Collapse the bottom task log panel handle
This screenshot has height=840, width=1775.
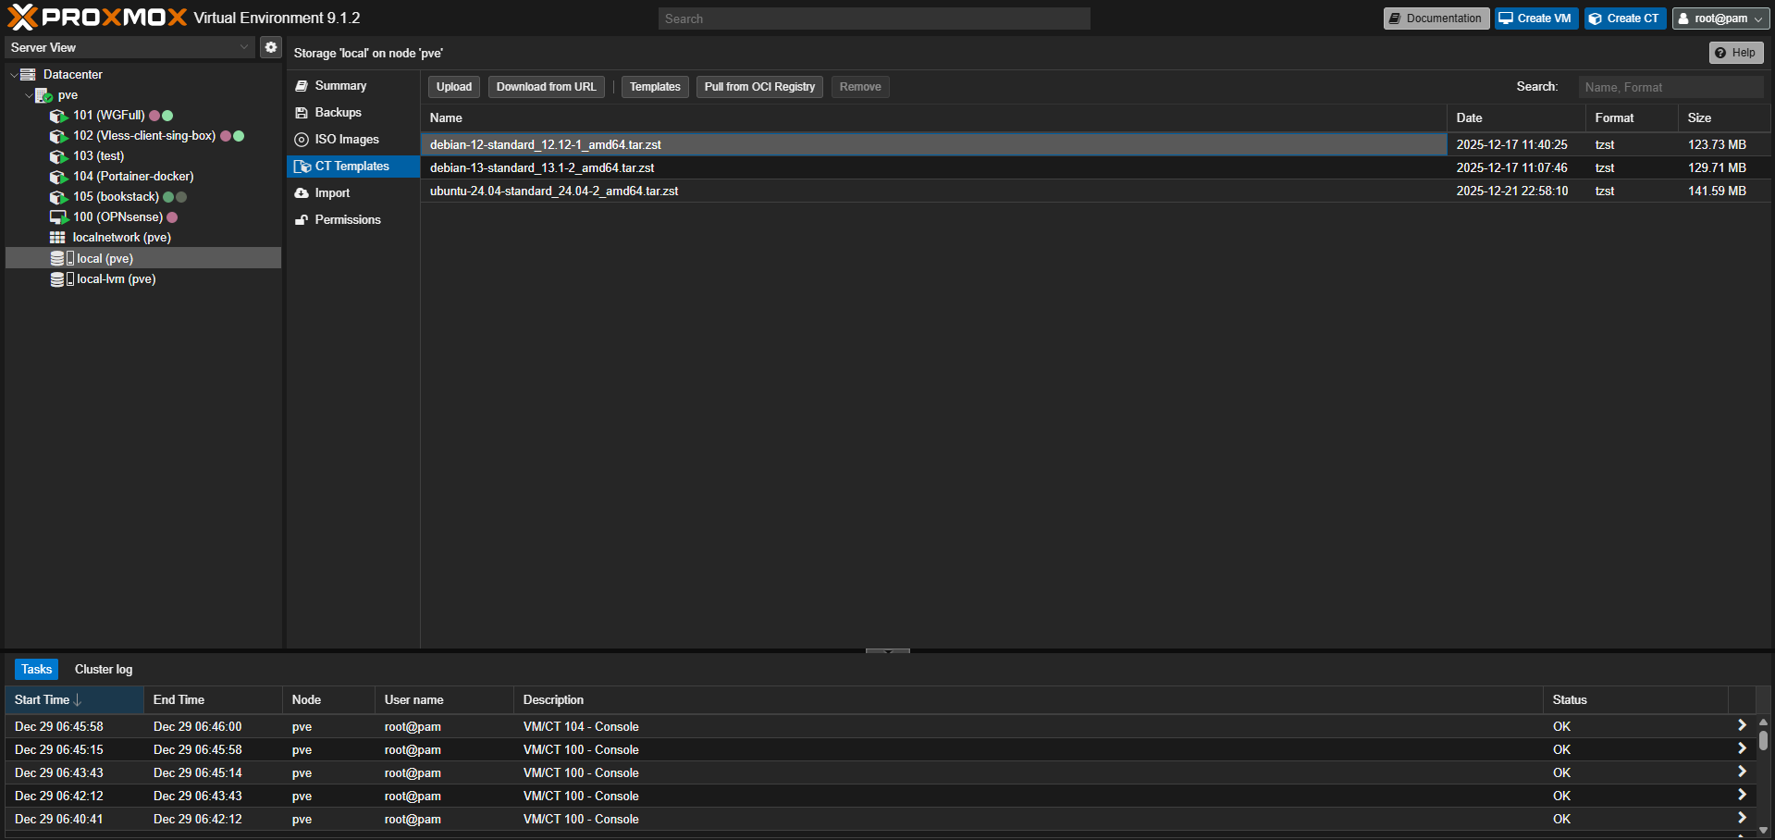click(x=888, y=651)
